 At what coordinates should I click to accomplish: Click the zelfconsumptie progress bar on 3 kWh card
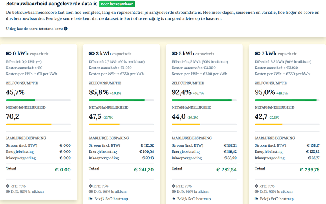click(122, 100)
